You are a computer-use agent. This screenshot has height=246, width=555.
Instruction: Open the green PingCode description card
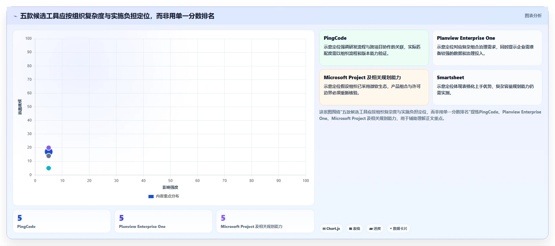tap(374, 48)
